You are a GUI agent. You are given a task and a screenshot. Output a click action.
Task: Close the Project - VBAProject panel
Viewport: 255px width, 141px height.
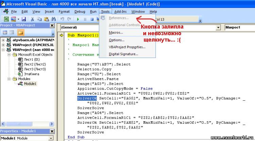(x=52, y=25)
